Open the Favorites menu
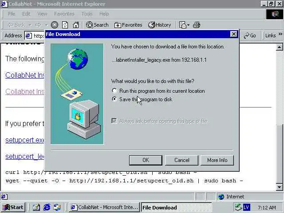 64,14
